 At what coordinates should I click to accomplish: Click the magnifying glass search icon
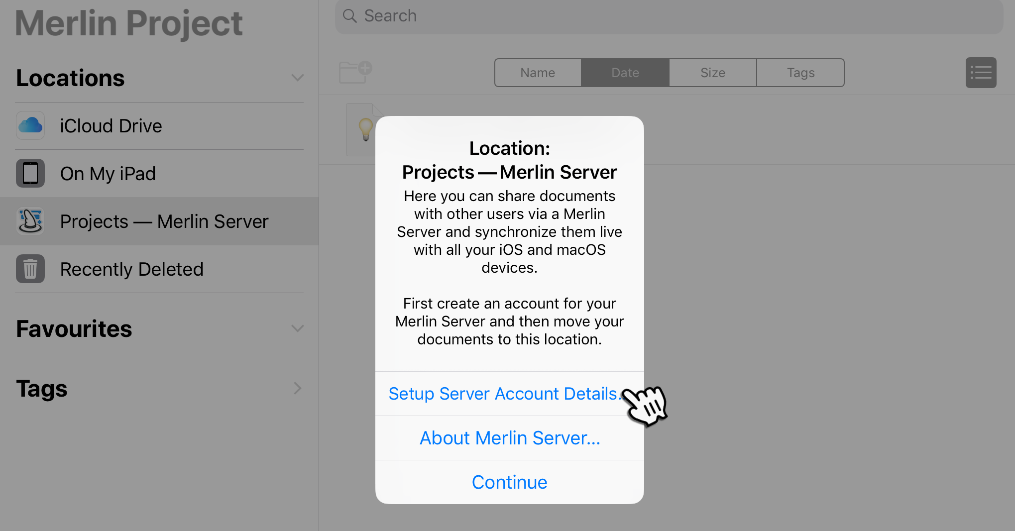(350, 16)
